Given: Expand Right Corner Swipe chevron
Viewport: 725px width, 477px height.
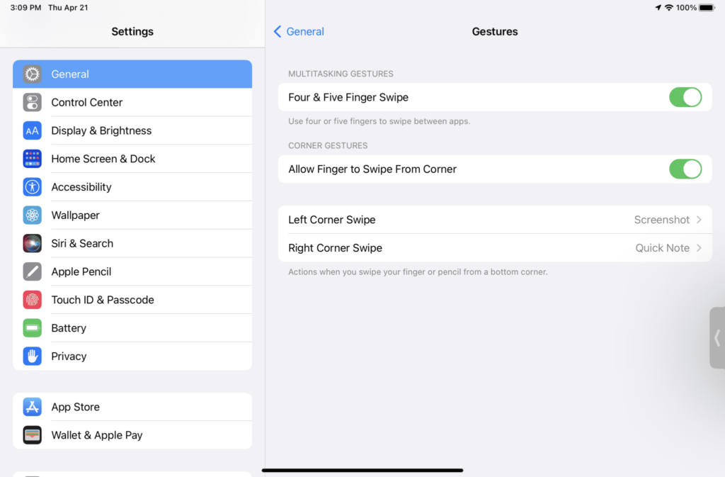Looking at the screenshot, I should point(699,248).
